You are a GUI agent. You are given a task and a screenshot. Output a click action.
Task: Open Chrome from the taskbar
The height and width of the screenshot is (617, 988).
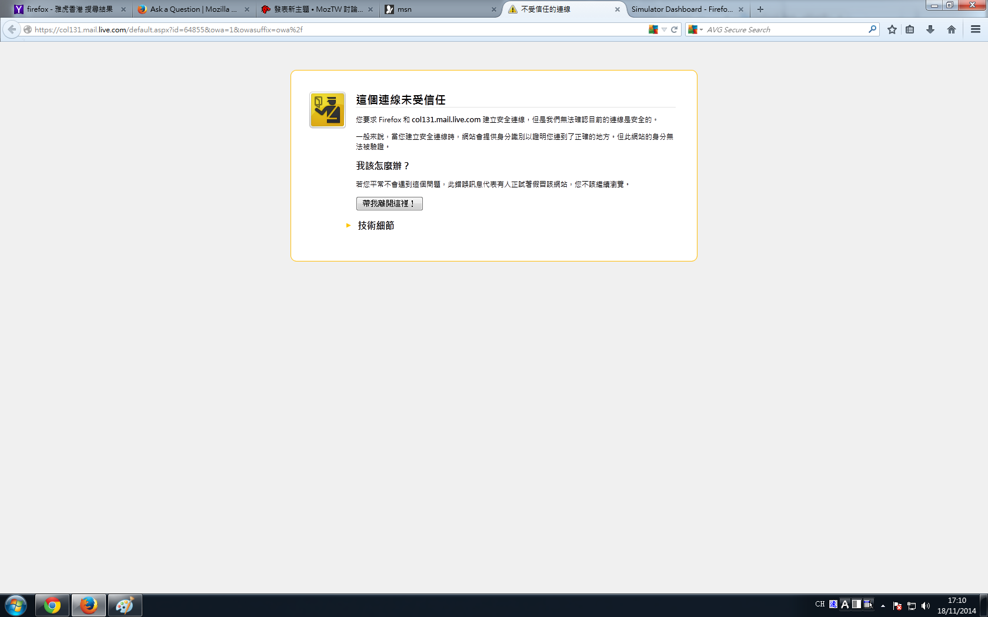coord(52,605)
